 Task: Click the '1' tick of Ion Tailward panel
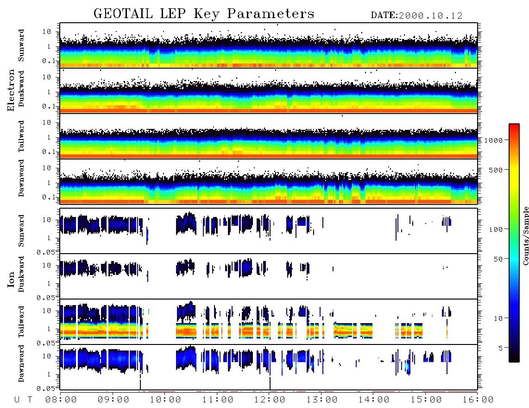pyautogui.click(x=49, y=329)
